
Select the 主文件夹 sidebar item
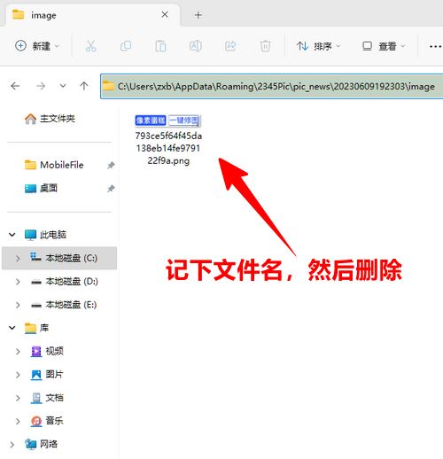[x=50, y=119]
